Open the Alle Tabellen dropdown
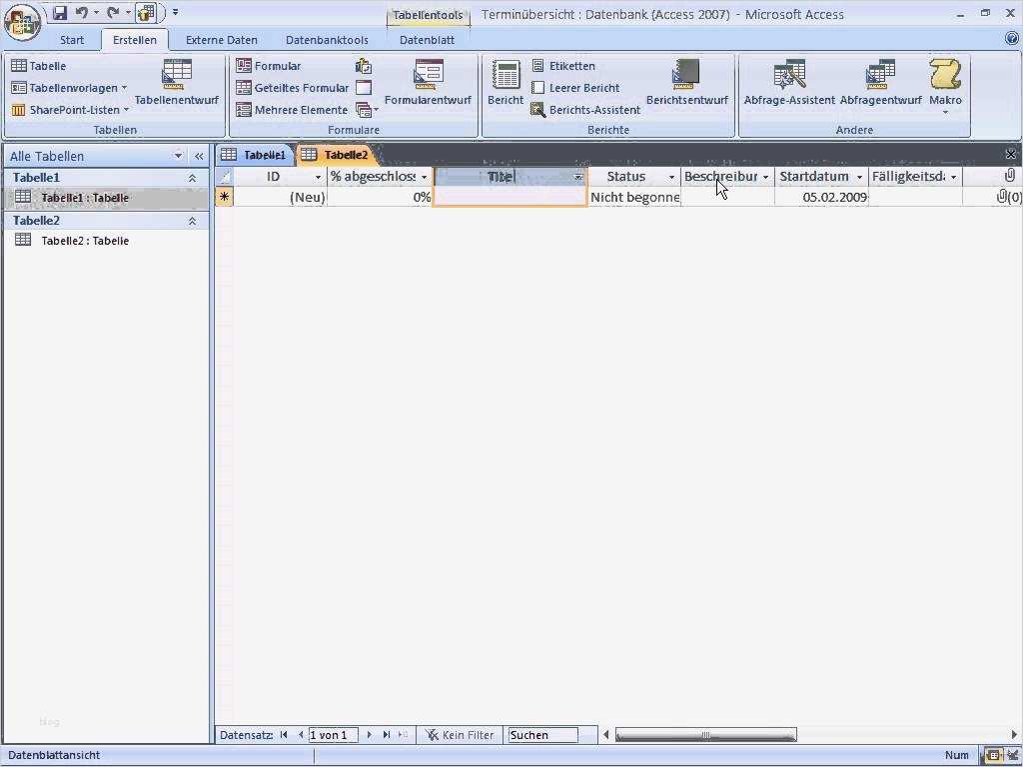This screenshot has height=767, width=1023. pyautogui.click(x=181, y=156)
